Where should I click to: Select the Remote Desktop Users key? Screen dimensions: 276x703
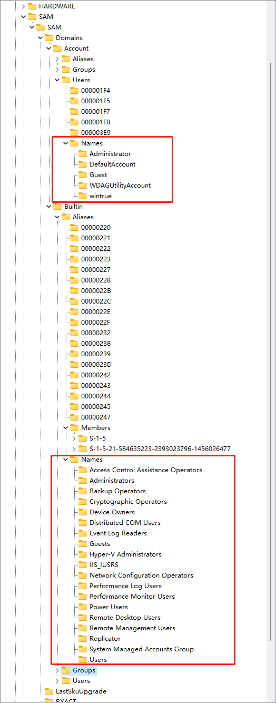point(125,618)
